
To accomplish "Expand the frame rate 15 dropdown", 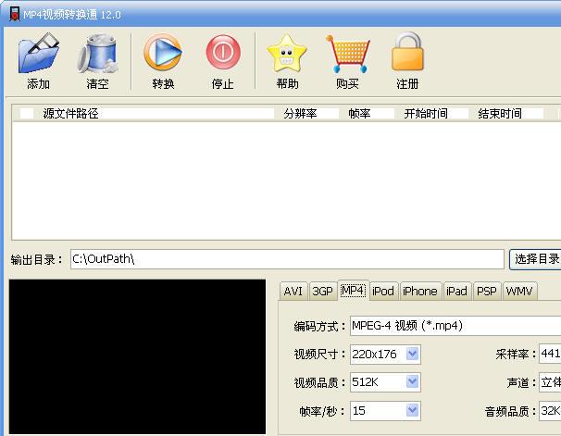I will tap(413, 410).
